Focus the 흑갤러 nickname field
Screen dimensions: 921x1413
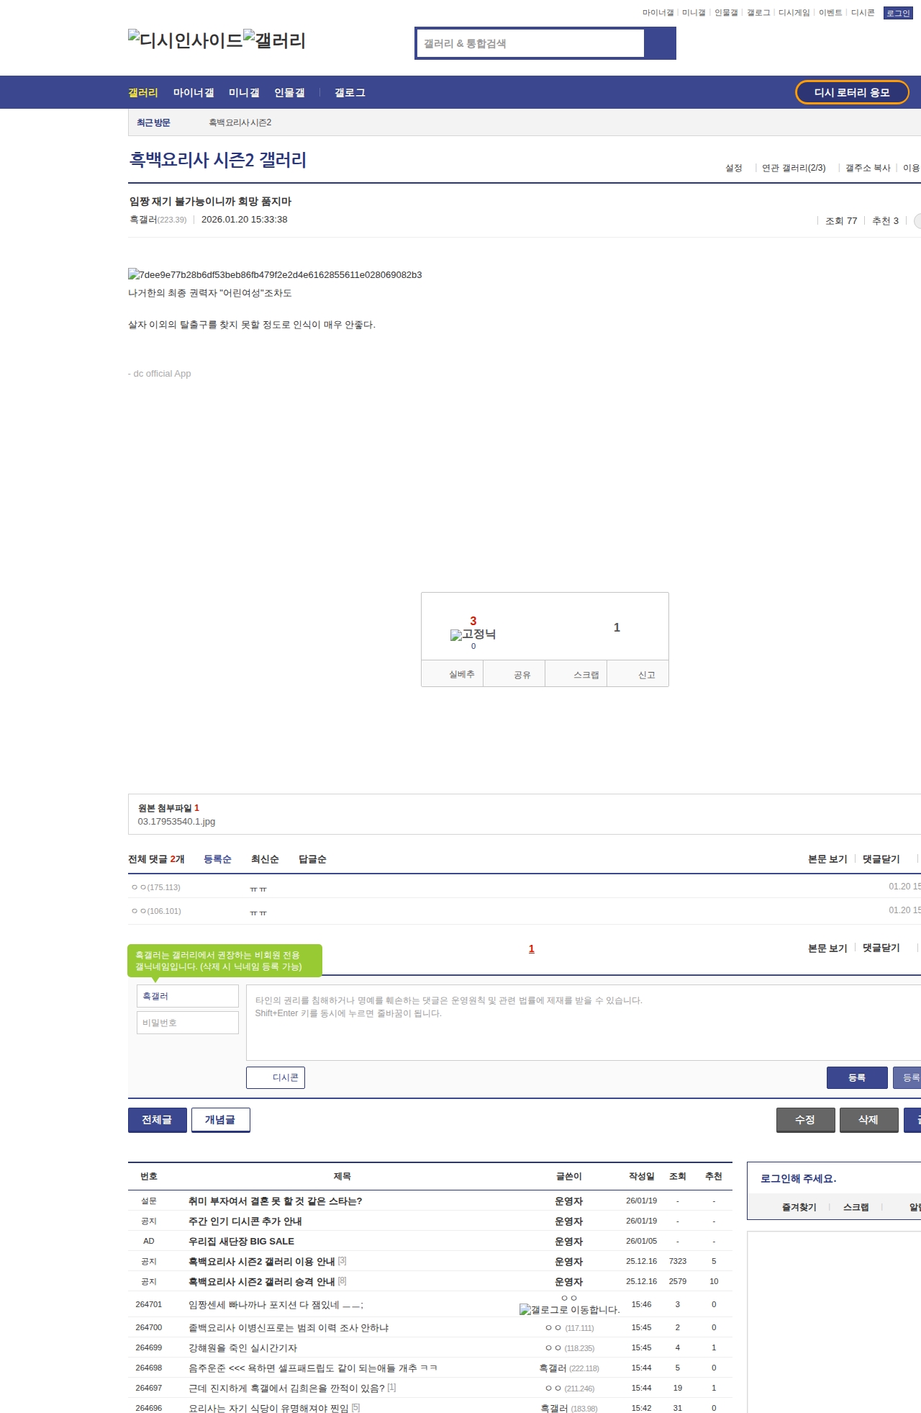coord(188,996)
